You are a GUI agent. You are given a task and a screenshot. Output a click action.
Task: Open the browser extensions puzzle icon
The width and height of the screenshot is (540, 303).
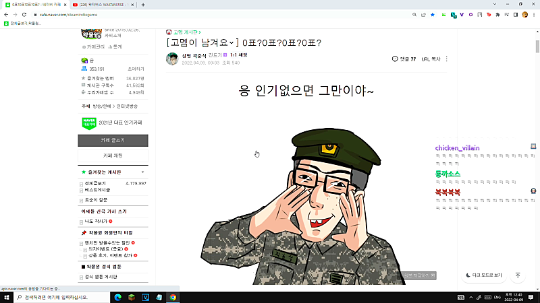(x=497, y=15)
